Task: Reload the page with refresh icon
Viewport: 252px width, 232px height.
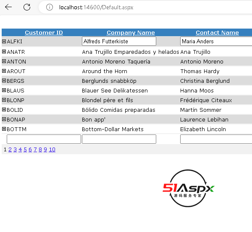Action: click(27, 7)
